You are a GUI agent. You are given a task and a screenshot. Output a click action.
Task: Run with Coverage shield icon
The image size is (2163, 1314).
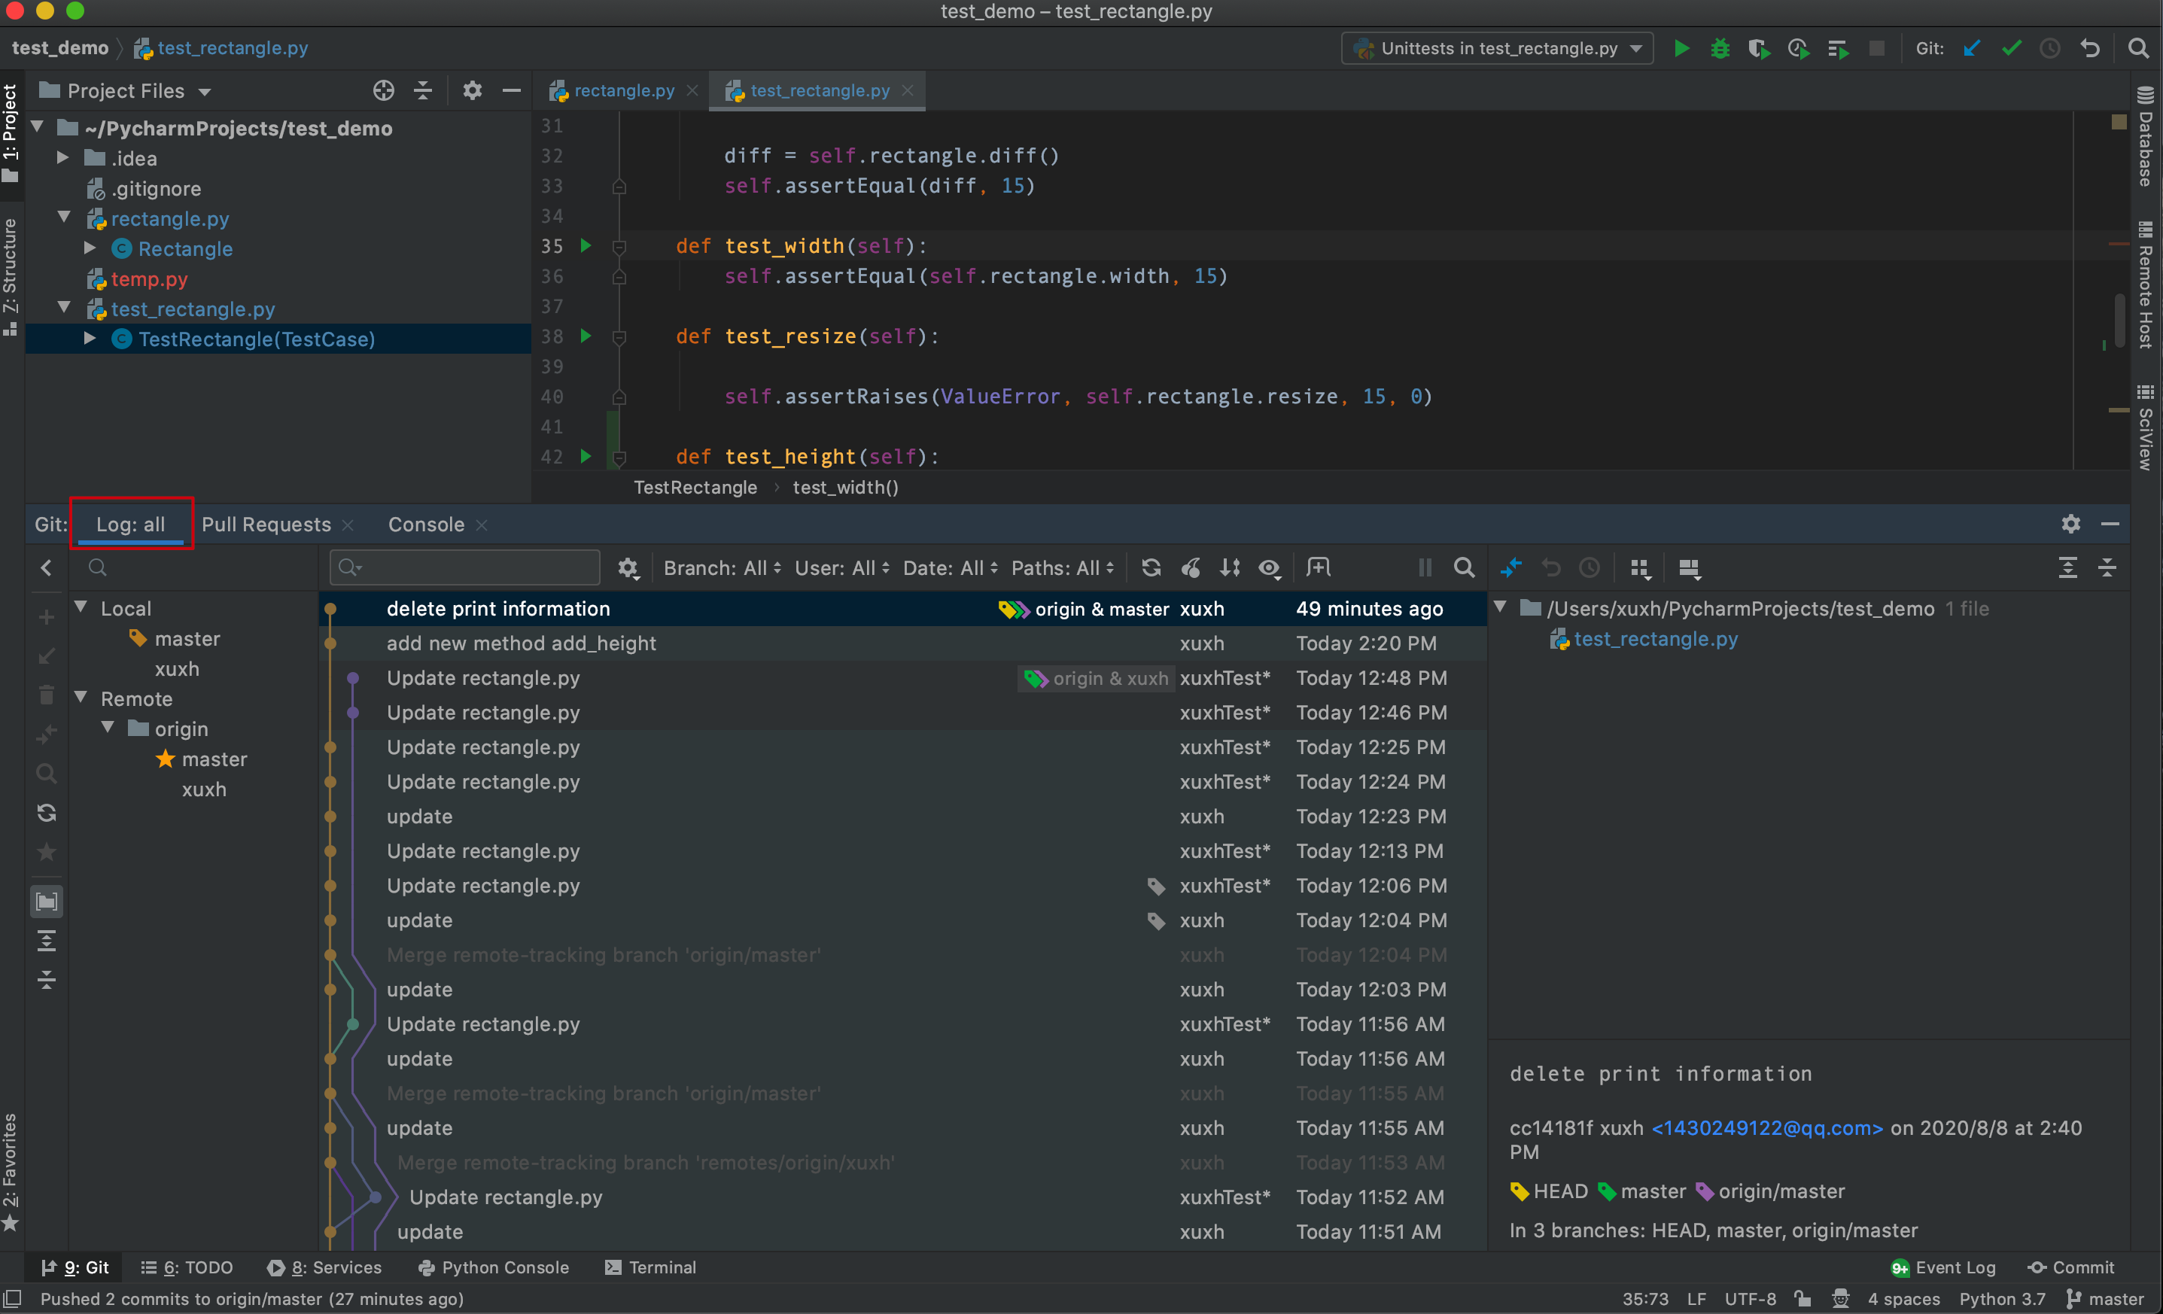[1758, 48]
